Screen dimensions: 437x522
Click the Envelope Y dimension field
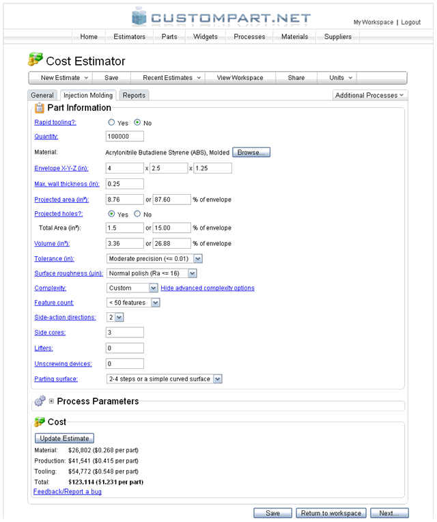(169, 168)
